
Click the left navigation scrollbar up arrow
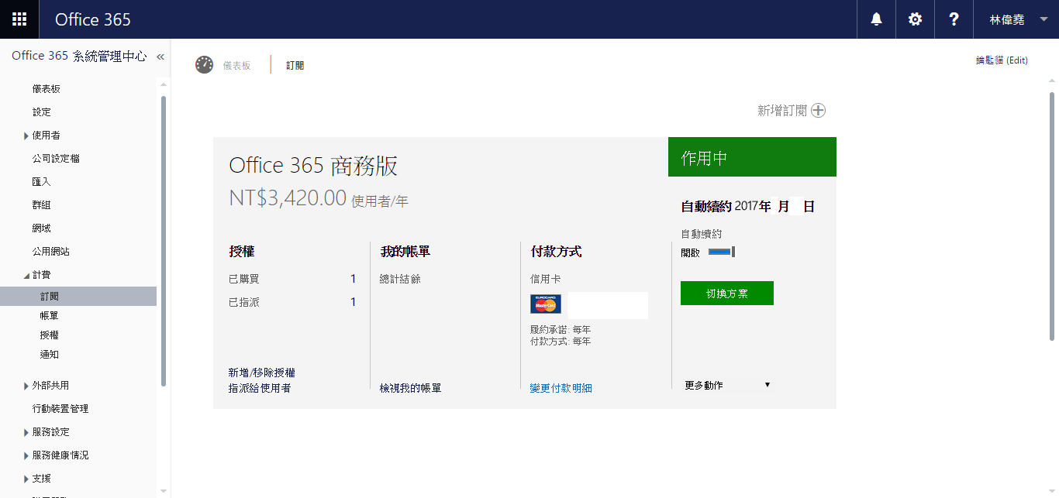[163, 84]
